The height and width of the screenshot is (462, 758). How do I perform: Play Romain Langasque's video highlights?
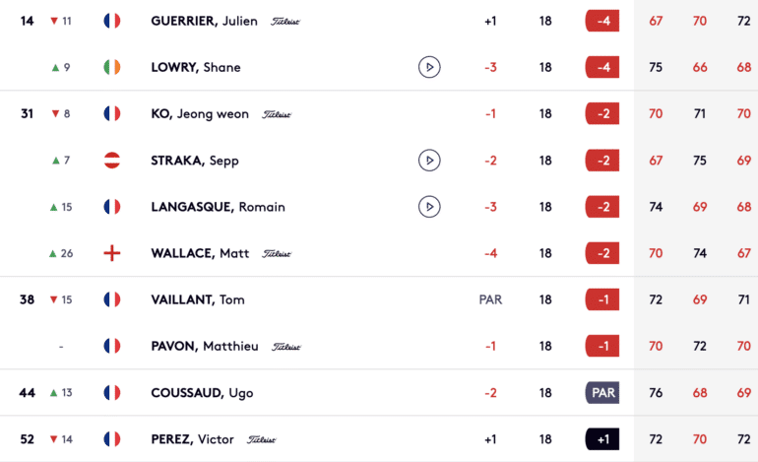[429, 207]
